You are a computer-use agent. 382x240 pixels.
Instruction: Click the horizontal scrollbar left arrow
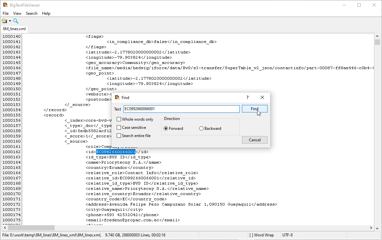(x=5, y=228)
